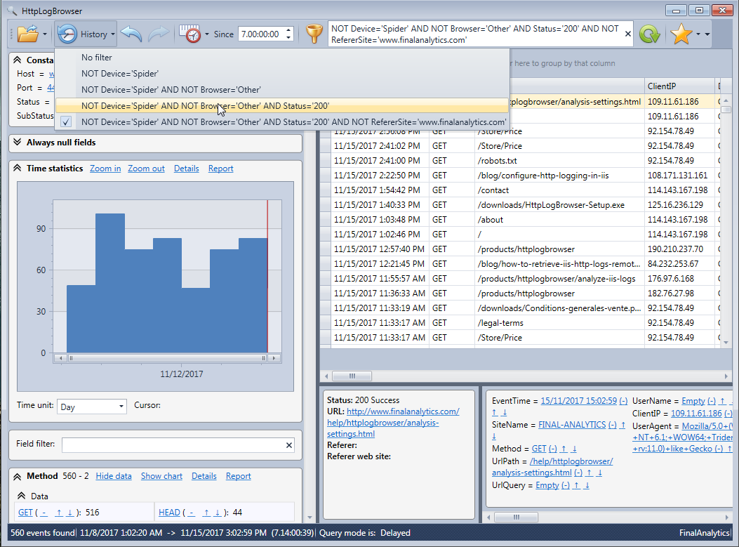Clear the filter text with X
739x547 pixels.
click(x=628, y=34)
